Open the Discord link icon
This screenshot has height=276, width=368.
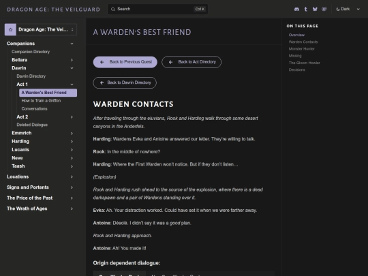pyautogui.click(x=296, y=9)
